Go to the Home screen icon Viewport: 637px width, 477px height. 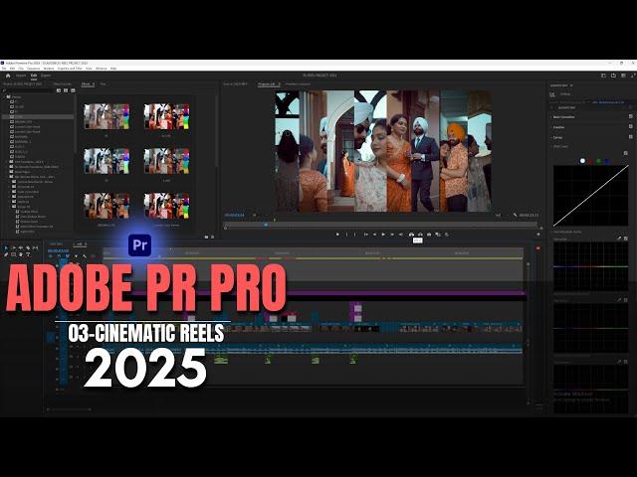click(8, 76)
